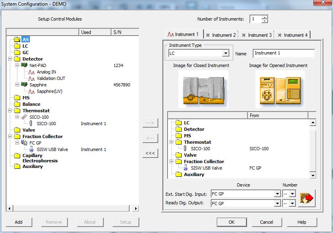Screen dimensions: 333x233
Task: Switch to the Instrument 3 tab
Action: tap(257, 35)
